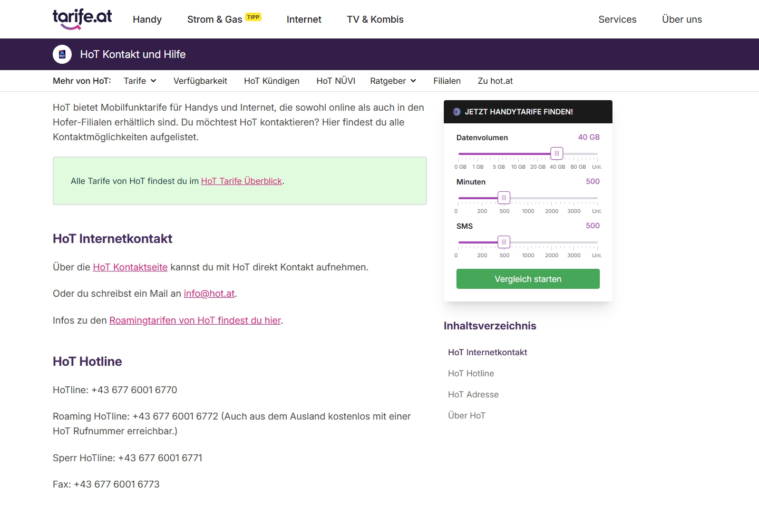759x506 pixels.
Task: Expand the Tarife dropdown
Action: click(x=140, y=81)
